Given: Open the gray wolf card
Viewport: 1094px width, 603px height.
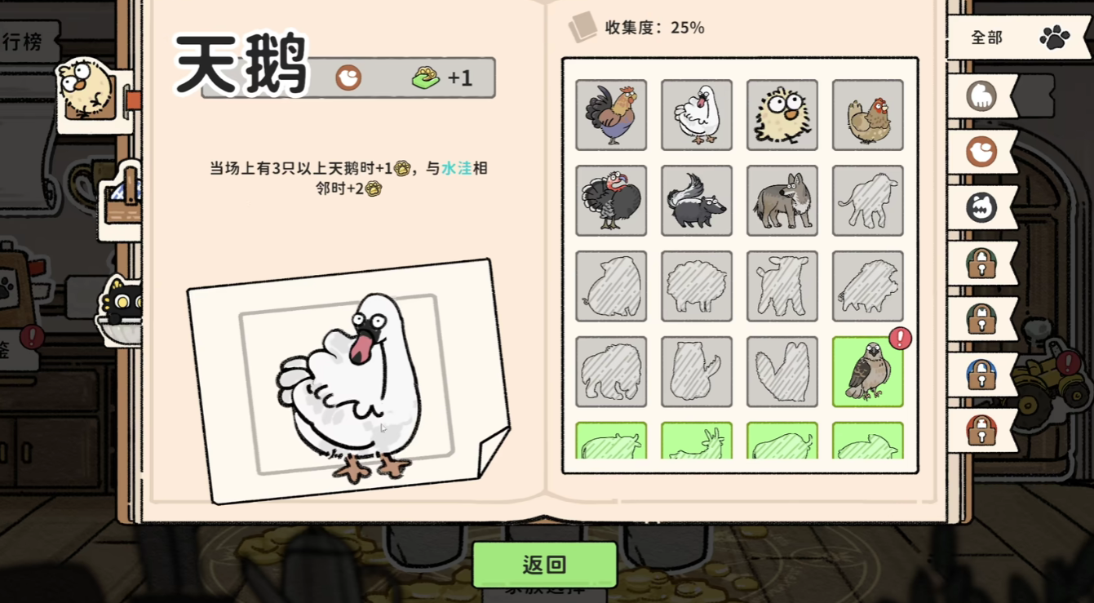Looking at the screenshot, I should (782, 201).
